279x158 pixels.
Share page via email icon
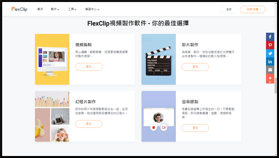[270, 70]
